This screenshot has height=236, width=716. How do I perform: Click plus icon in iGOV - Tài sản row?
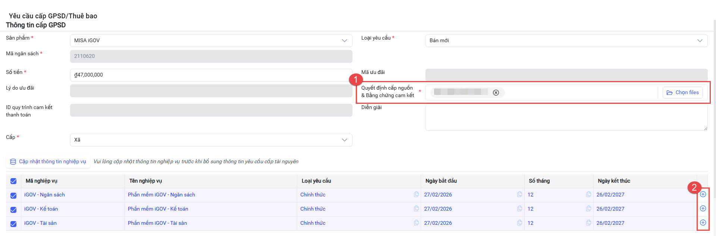[703, 223]
